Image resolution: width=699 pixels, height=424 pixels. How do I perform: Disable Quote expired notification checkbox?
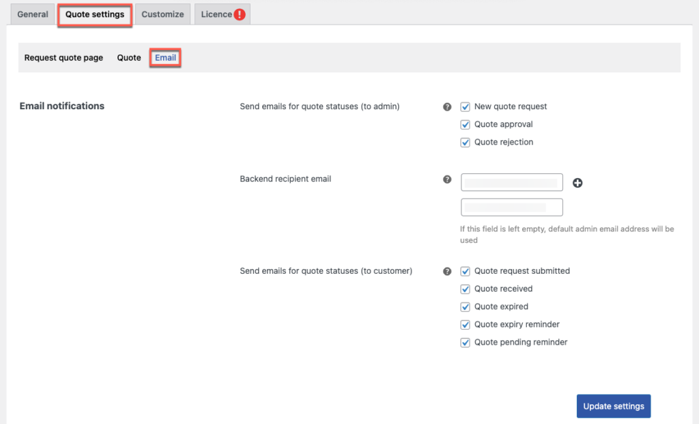[x=466, y=307]
